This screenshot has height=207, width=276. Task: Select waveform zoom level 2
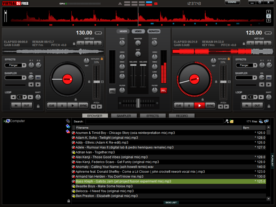pos(268,16)
